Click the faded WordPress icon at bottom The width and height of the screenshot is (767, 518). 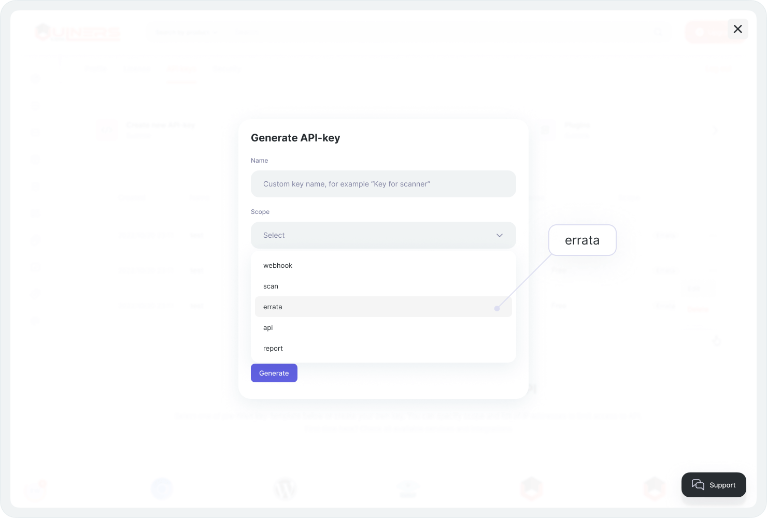285,488
